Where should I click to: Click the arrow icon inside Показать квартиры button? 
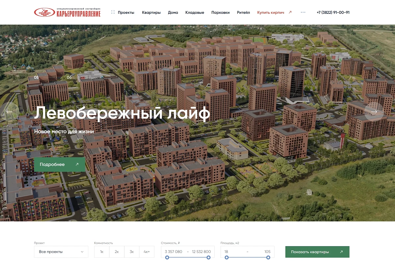point(341,252)
